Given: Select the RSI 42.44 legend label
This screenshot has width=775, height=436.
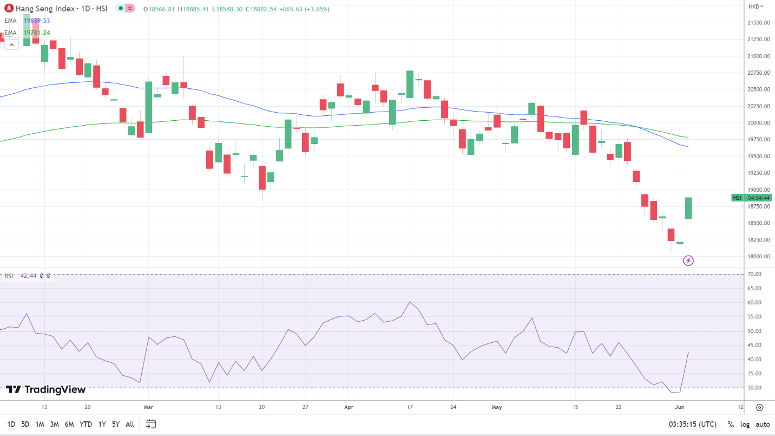Looking at the screenshot, I should (19, 276).
